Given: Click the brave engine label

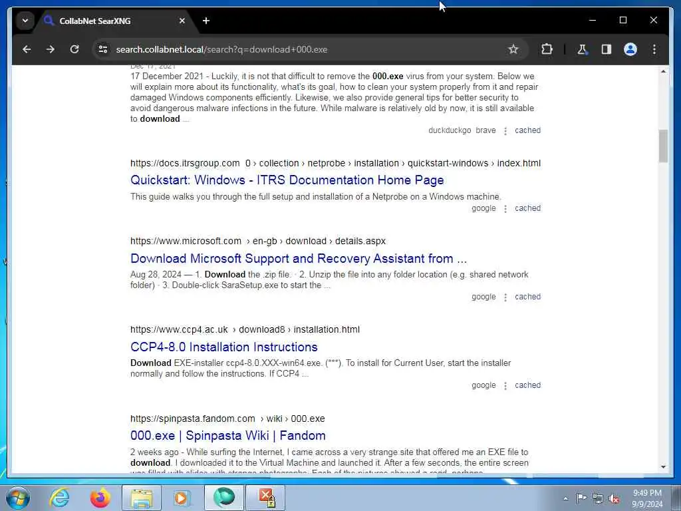Looking at the screenshot, I should (485, 130).
